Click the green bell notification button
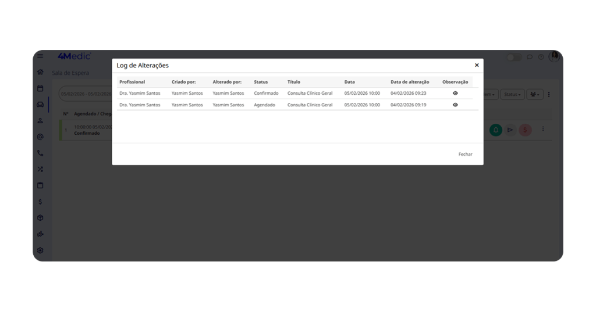 pyautogui.click(x=495, y=130)
